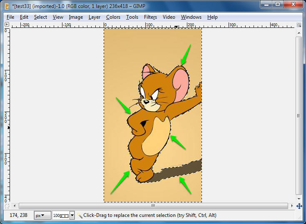Click the fuzzy select wand icon in status bar
This screenshot has width=306, height=224.
point(80,215)
